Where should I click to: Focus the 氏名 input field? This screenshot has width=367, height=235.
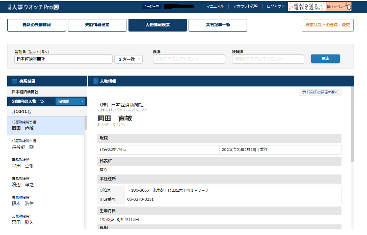pos(189,59)
